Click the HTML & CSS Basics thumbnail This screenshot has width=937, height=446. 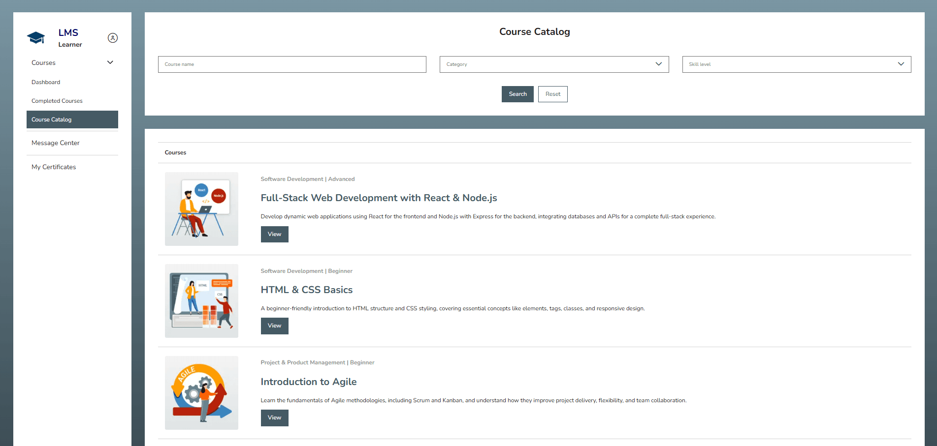coord(201,300)
